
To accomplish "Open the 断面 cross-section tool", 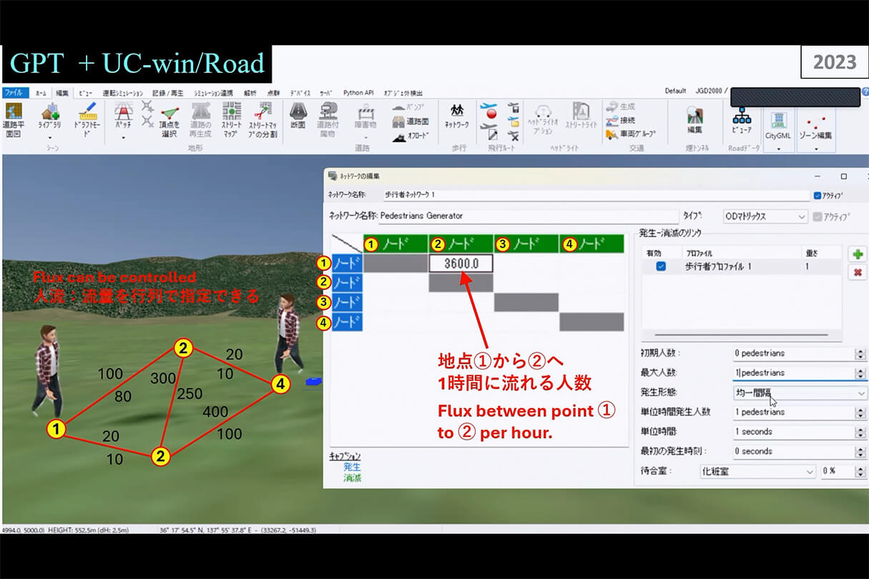I will (298, 115).
